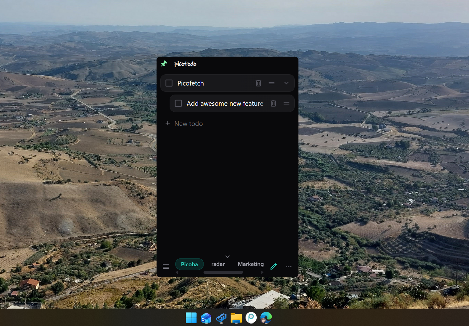This screenshot has height=326, width=469.
Task: Open Microsoft Edge from the taskbar
Action: pos(266,318)
